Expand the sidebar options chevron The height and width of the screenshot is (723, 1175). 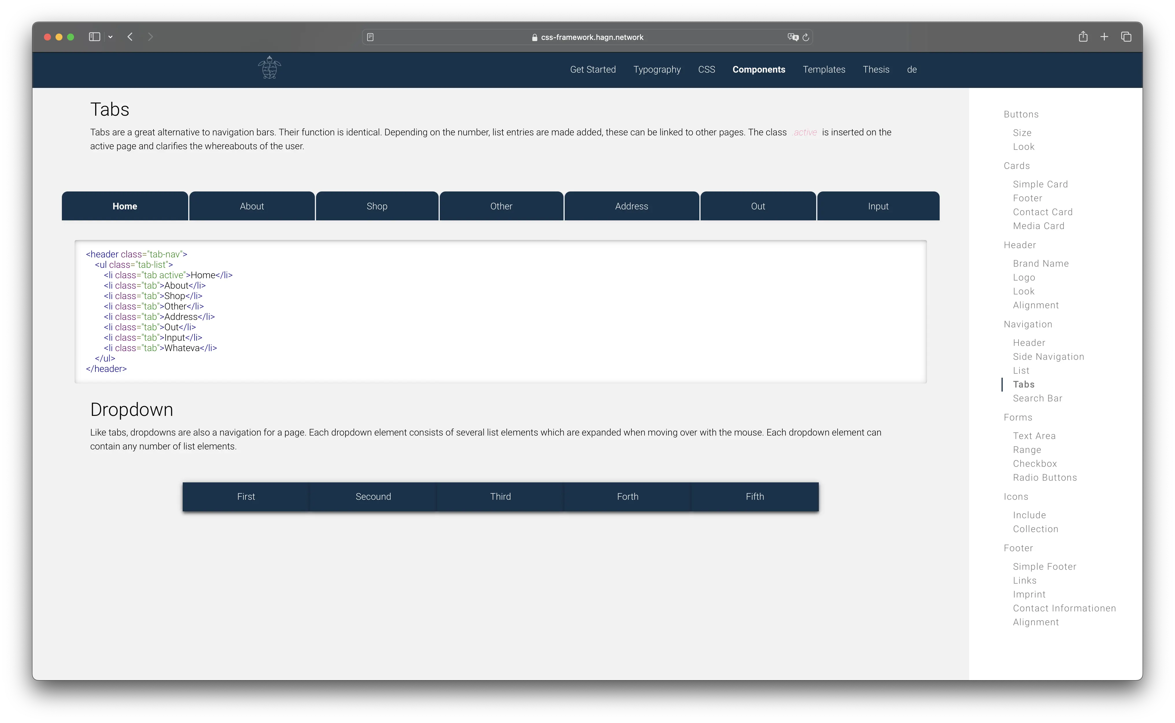click(110, 37)
